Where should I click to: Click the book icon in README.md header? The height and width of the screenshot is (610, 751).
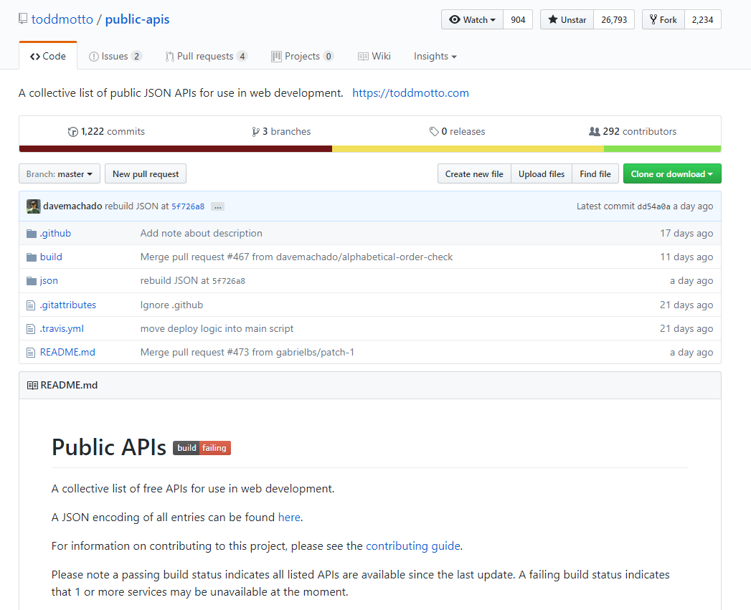32,386
